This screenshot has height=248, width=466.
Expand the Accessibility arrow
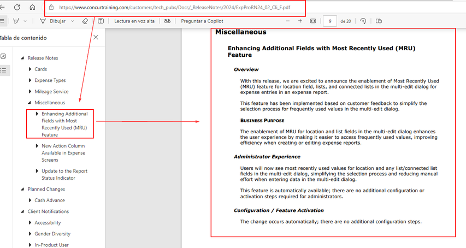click(x=30, y=223)
